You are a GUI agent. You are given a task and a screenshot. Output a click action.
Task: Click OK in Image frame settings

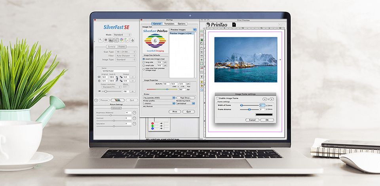click(x=267, y=120)
